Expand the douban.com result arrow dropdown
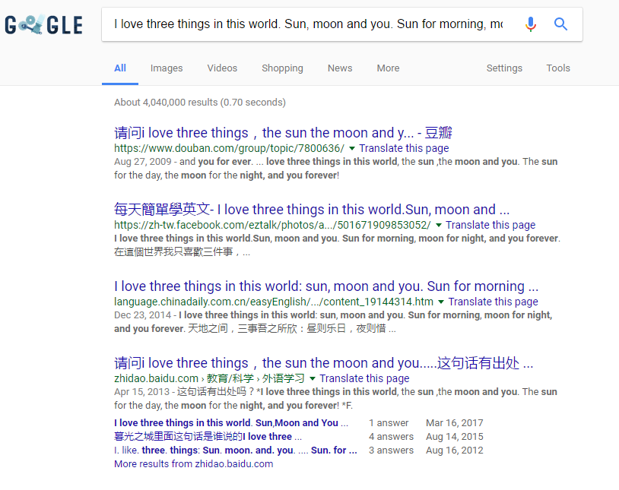The width and height of the screenshot is (619, 490). point(352,149)
